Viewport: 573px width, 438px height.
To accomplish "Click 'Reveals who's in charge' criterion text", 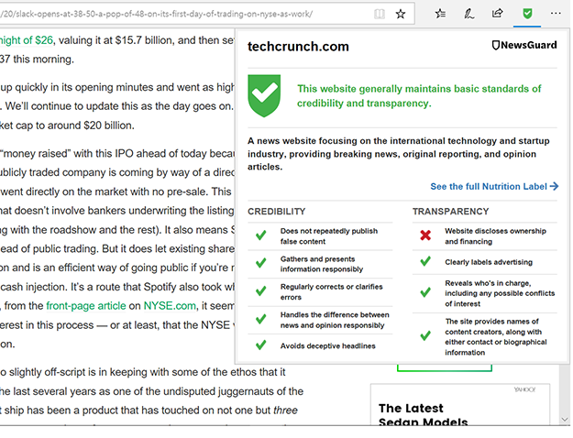I will (x=500, y=293).
